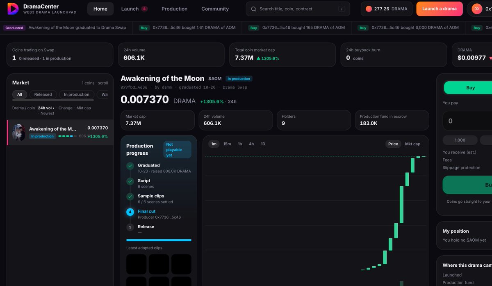Click the first latest adopted clip thumbnail
The image size is (492, 286).
(137, 264)
